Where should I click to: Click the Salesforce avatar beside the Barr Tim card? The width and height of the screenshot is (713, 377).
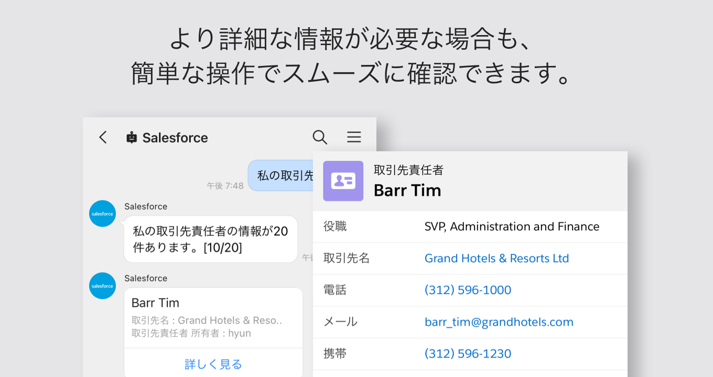point(102,285)
